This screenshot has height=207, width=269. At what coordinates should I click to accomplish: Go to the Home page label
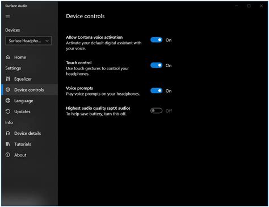pyautogui.click(x=20, y=57)
